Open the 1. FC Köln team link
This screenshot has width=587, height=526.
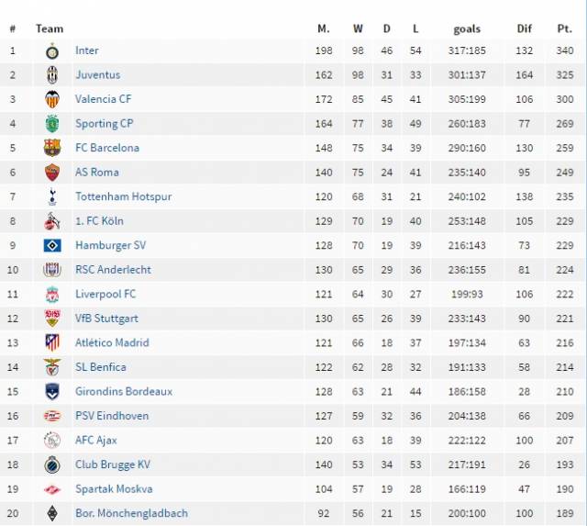(99, 221)
